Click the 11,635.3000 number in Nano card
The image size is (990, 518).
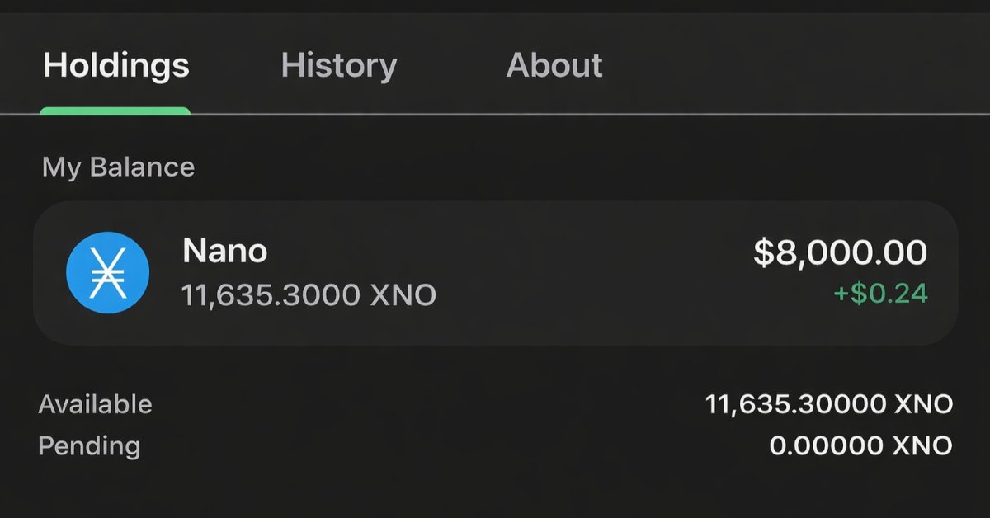pos(270,294)
